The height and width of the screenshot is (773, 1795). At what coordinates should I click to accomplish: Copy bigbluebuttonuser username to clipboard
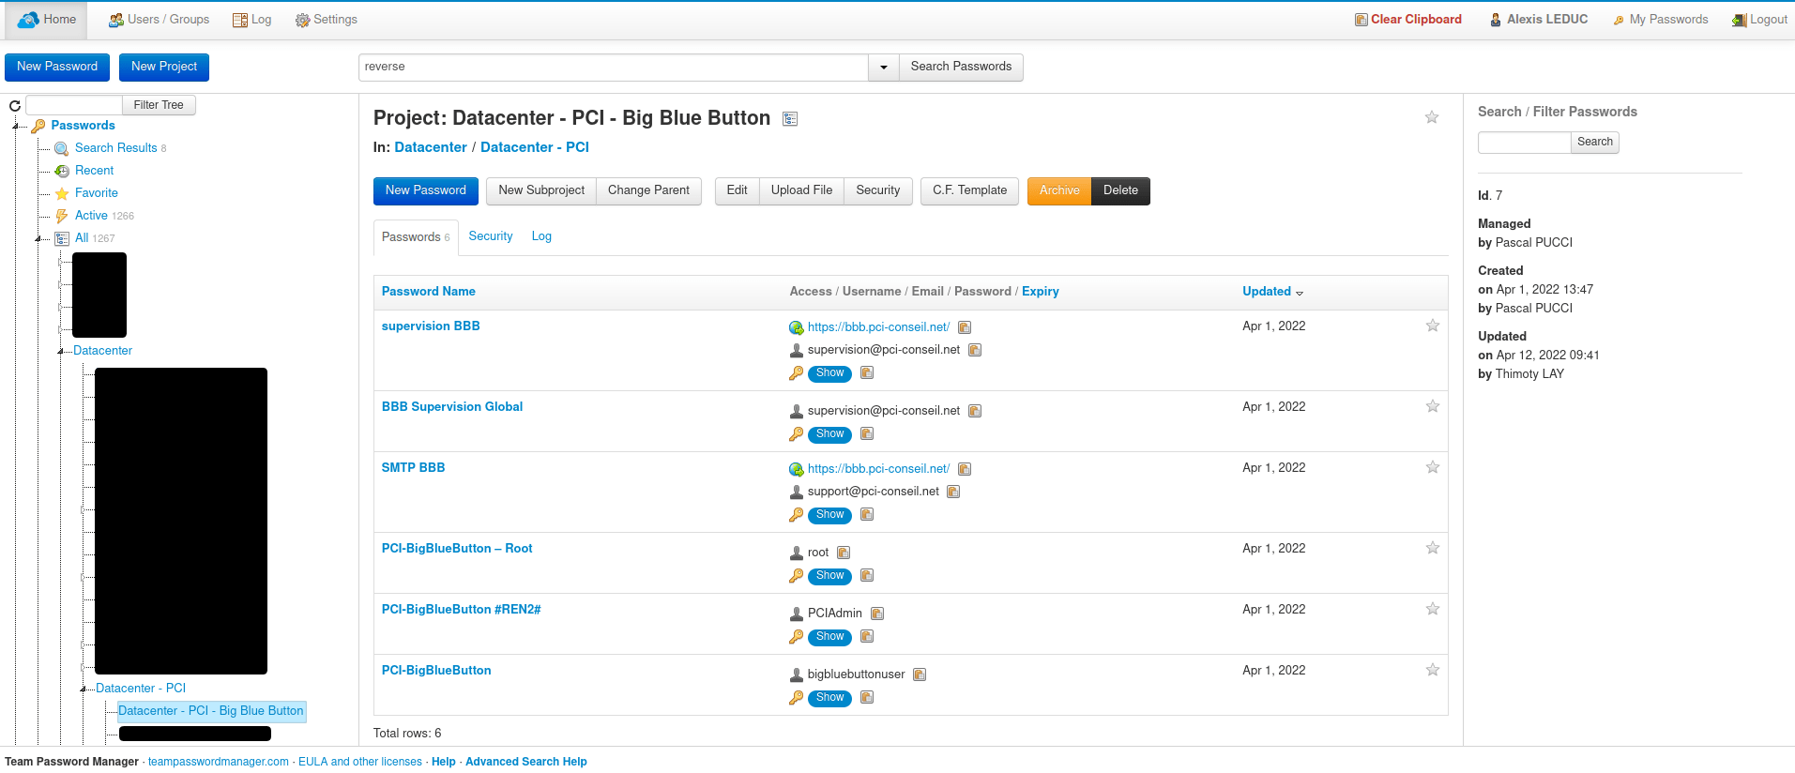(920, 674)
